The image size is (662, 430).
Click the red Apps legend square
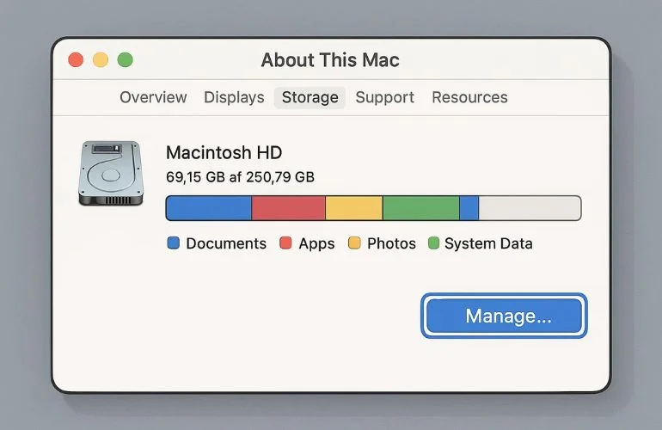tap(286, 243)
